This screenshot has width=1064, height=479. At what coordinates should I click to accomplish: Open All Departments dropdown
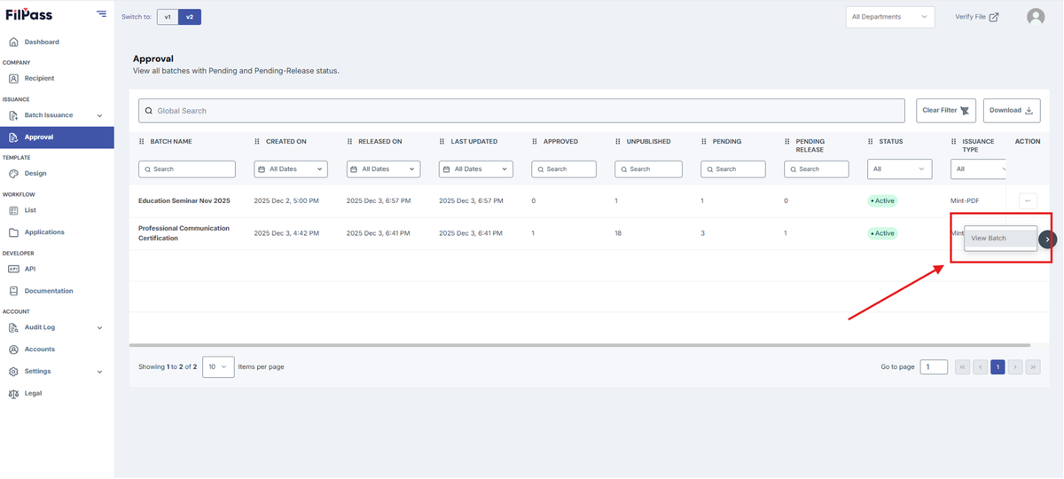889,17
